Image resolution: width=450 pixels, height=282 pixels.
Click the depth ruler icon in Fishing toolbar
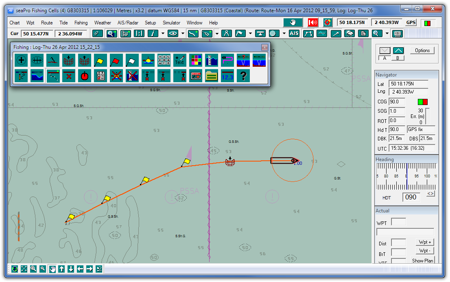[212, 60]
